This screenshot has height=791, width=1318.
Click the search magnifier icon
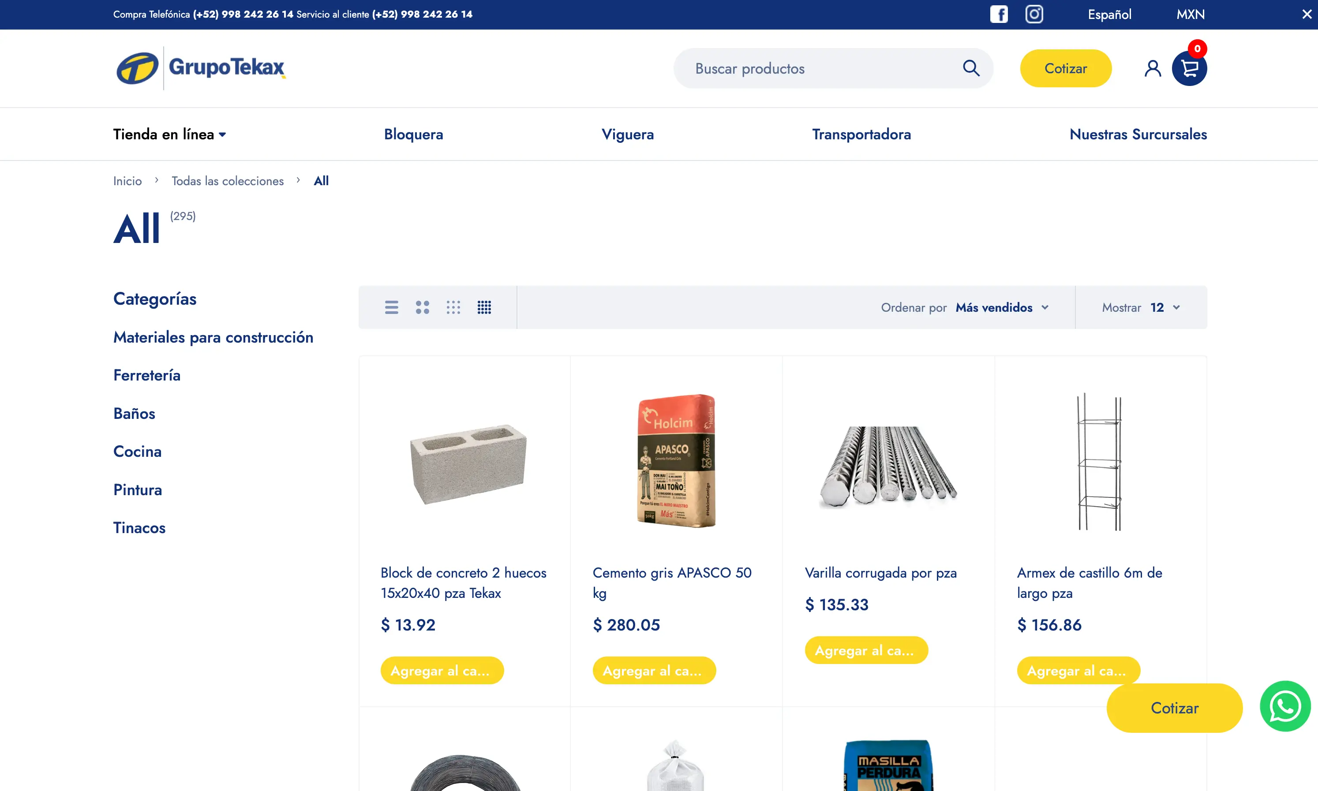point(971,68)
